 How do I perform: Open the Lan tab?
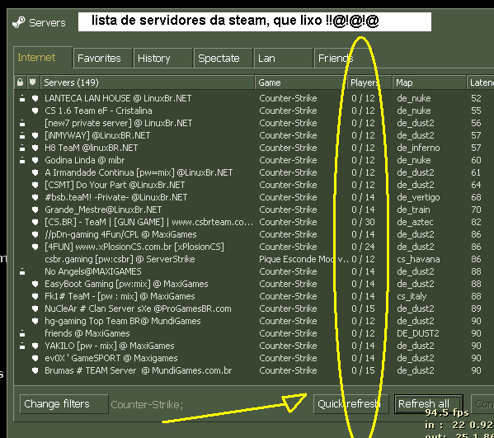pos(283,59)
